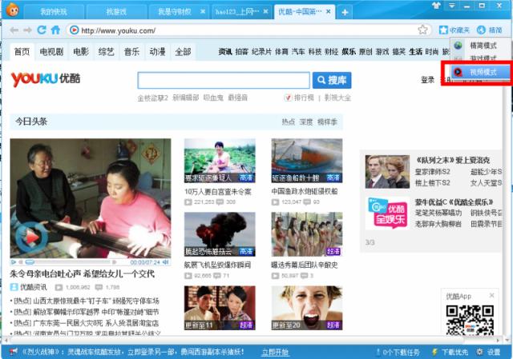
Task: Open the 电视剧 navigation tab
Action: tap(51, 51)
